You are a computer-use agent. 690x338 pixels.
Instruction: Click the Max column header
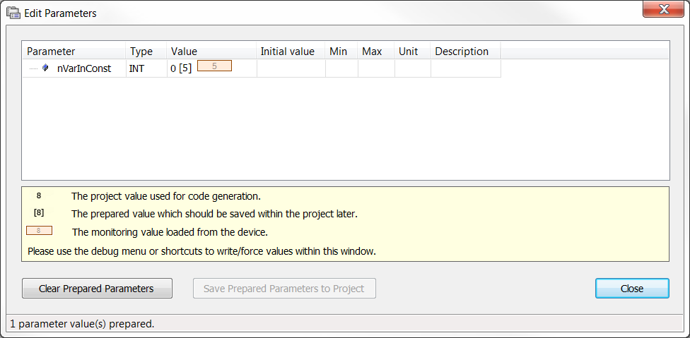tap(376, 52)
